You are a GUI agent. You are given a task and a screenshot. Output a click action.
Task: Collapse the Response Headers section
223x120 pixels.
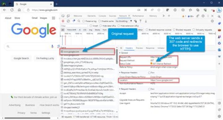click(x=120, y=73)
